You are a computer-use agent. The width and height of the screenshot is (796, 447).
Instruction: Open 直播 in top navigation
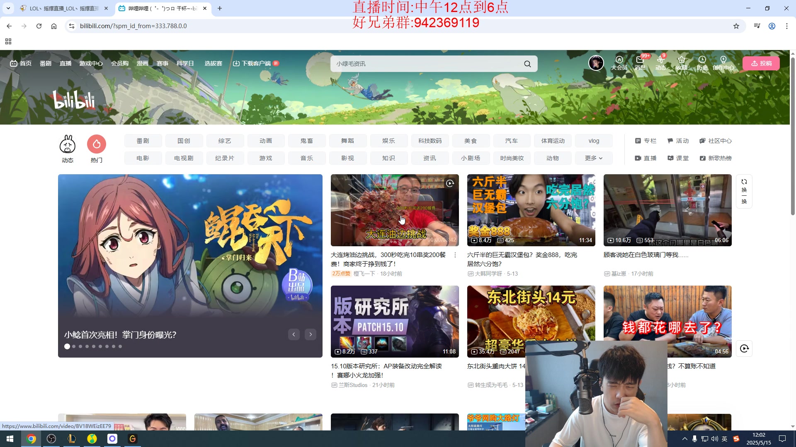tap(66, 63)
